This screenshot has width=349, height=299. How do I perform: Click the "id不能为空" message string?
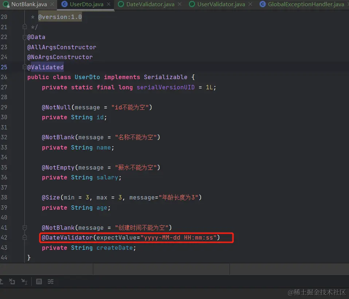pos(130,107)
